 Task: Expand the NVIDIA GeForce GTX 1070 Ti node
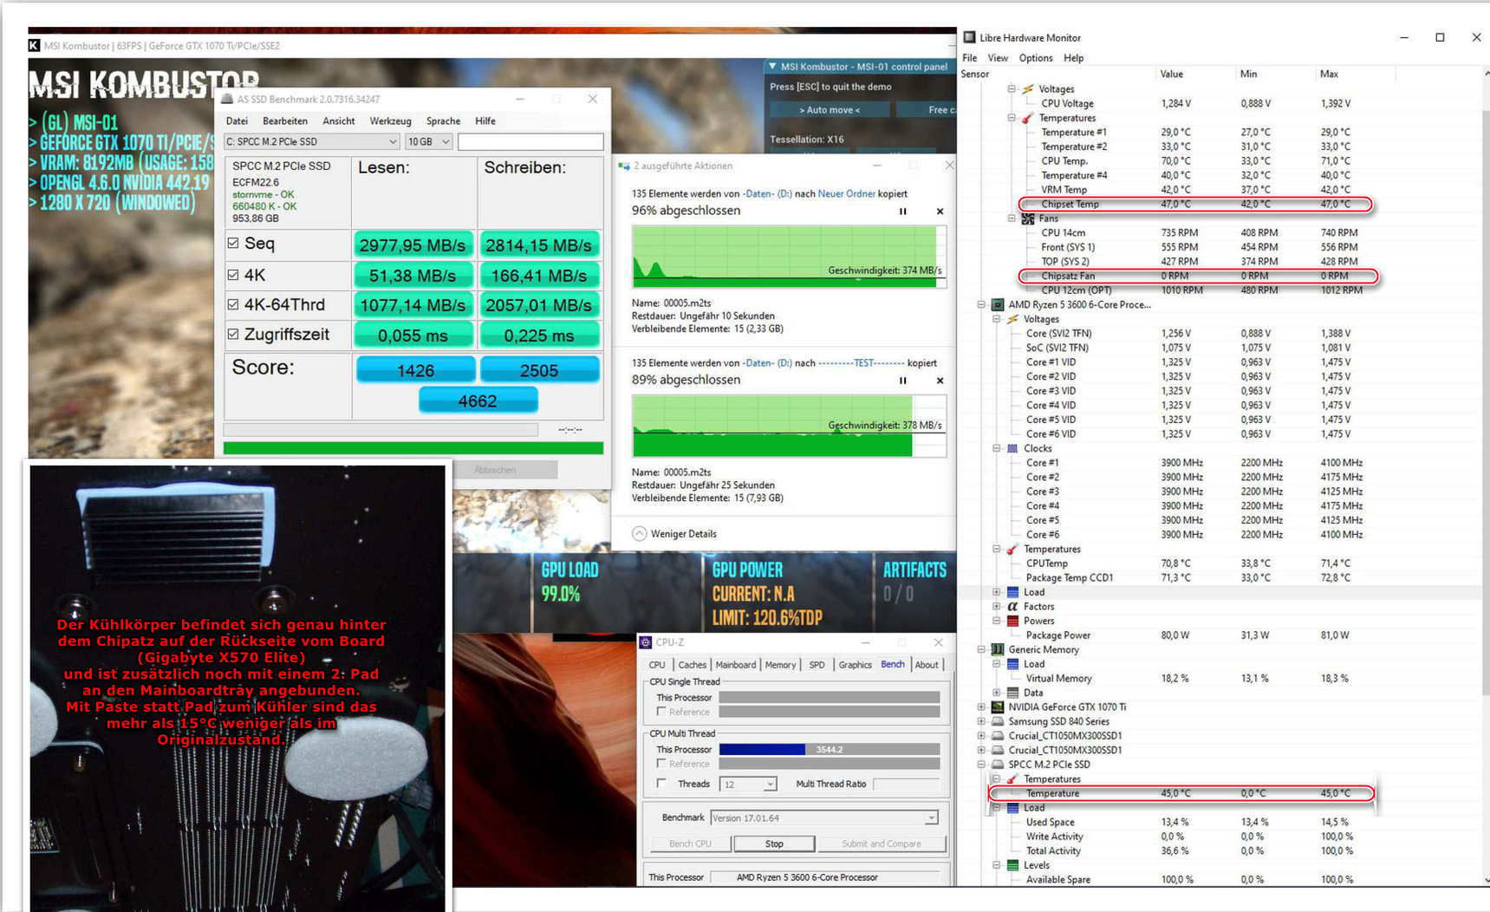[x=981, y=707]
